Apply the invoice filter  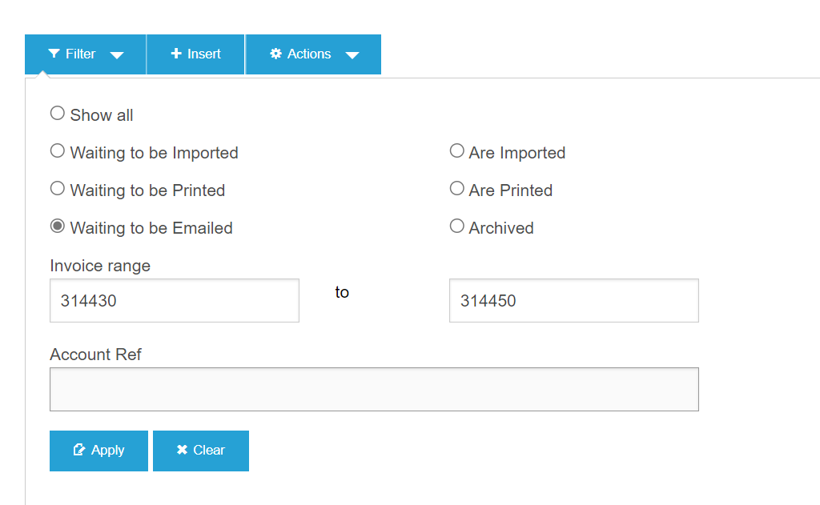pos(98,451)
